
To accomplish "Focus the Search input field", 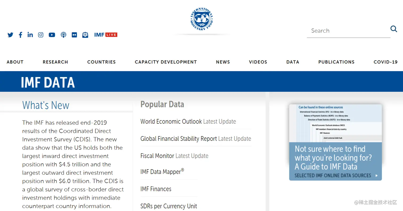I will pos(349,31).
